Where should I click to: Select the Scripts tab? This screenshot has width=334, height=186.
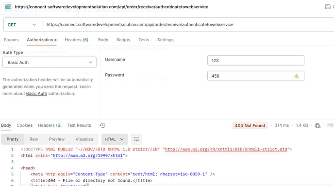tap(123, 40)
